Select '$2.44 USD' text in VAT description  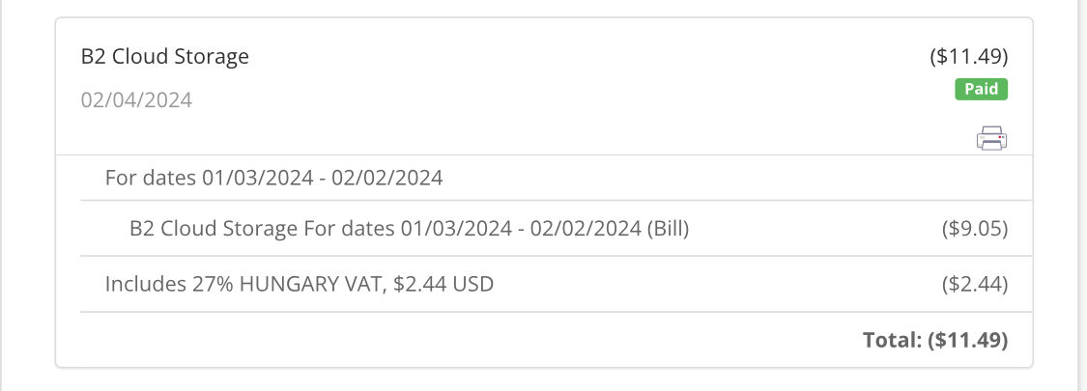[443, 284]
